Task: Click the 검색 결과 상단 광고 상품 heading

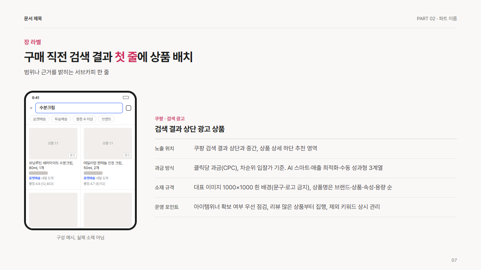Action: click(x=190, y=129)
